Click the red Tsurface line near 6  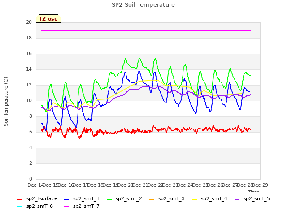point(146,131)
